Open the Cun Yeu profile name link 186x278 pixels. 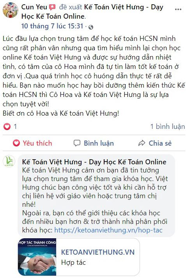click(x=34, y=7)
